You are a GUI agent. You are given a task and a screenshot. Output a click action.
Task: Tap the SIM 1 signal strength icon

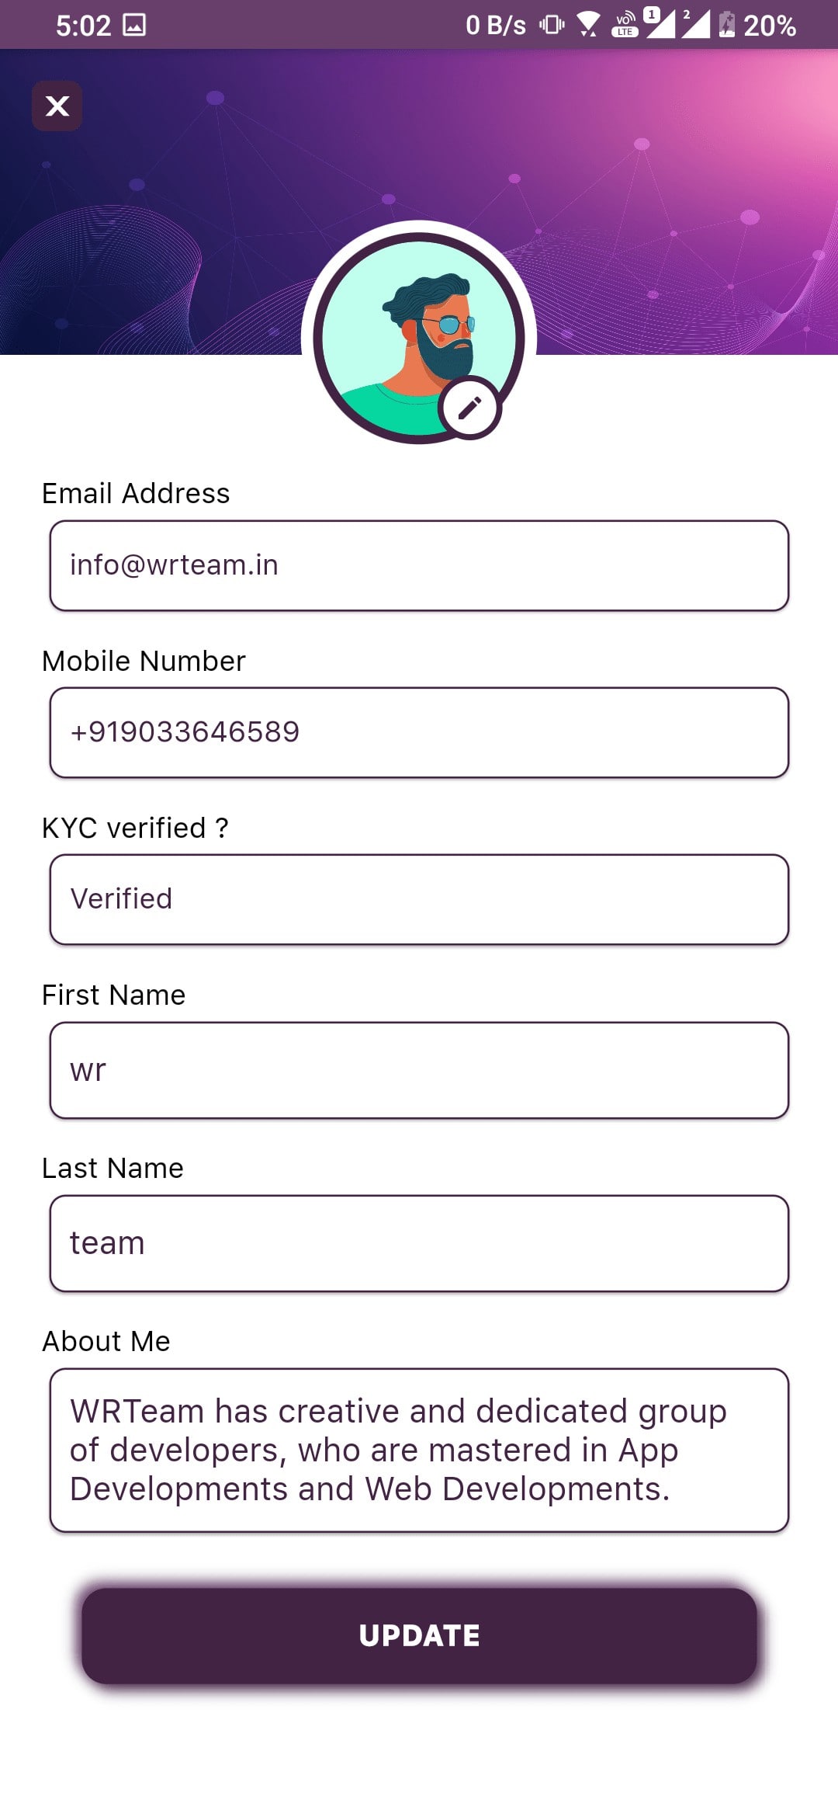click(660, 23)
